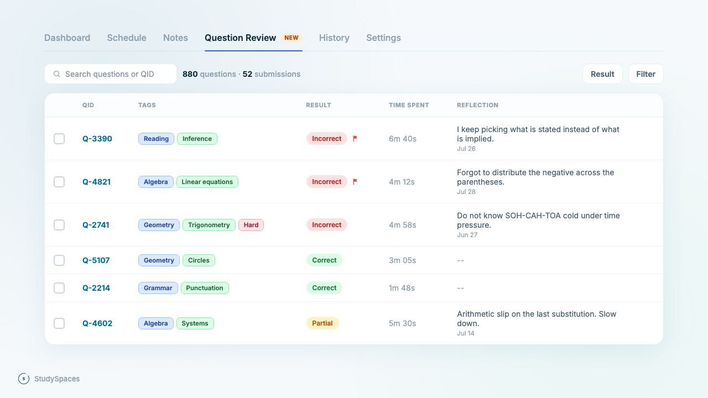This screenshot has height=398, width=708.
Task: Select the Punctuation tag
Action: tap(205, 288)
